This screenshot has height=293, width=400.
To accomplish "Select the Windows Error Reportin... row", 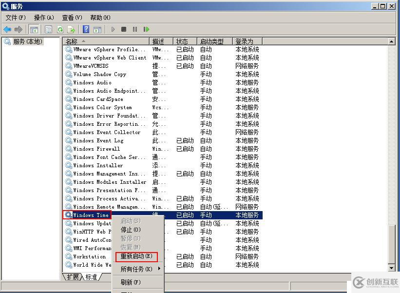I will point(163,124).
